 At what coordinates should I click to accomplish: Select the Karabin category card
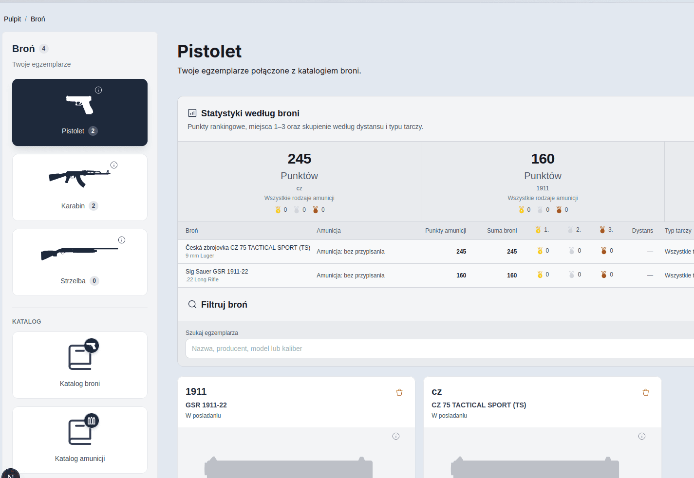click(80, 187)
